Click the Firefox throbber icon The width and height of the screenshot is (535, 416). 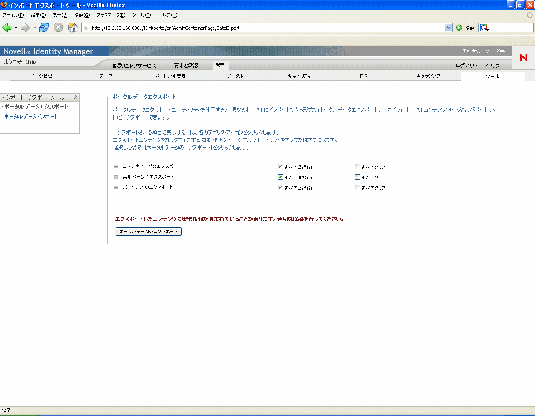click(x=530, y=15)
